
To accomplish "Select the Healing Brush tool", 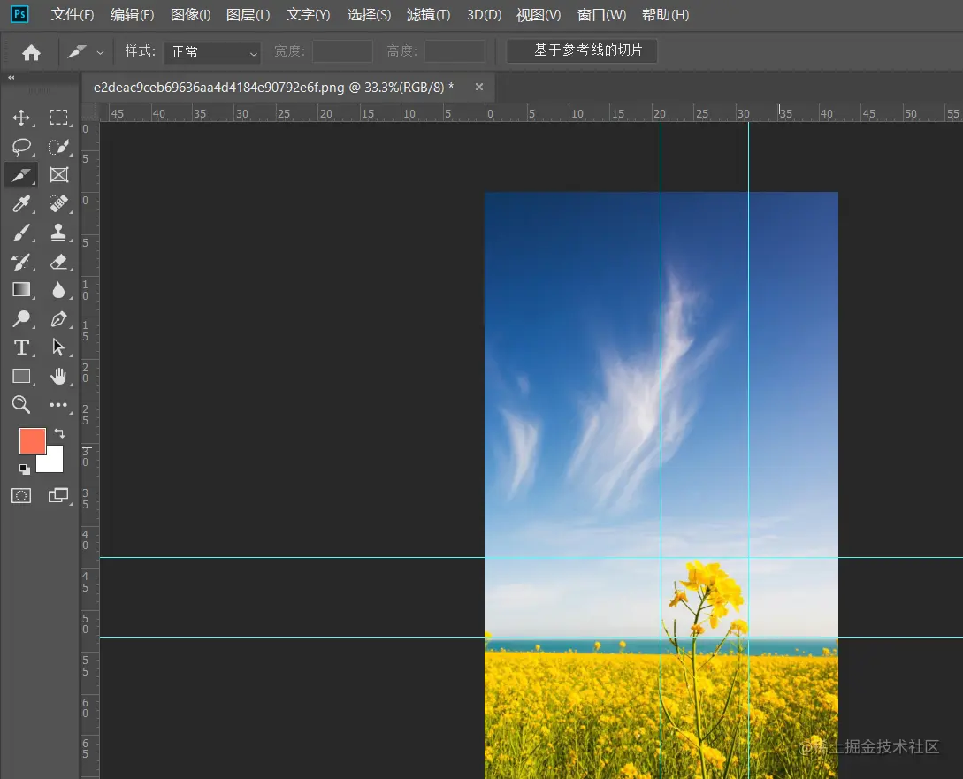I will click(58, 203).
